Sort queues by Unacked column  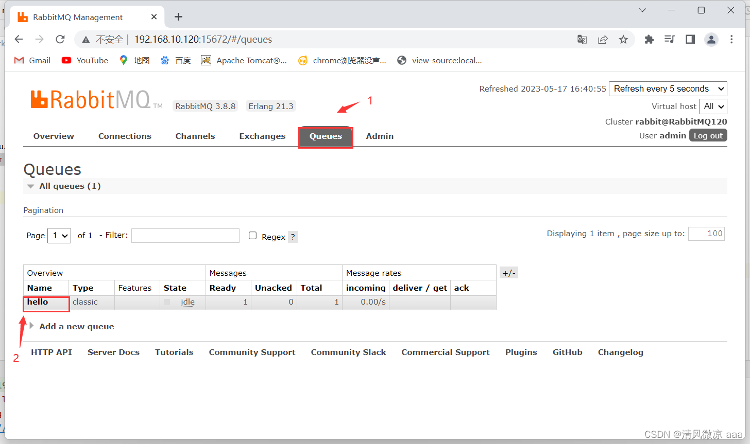pos(274,288)
